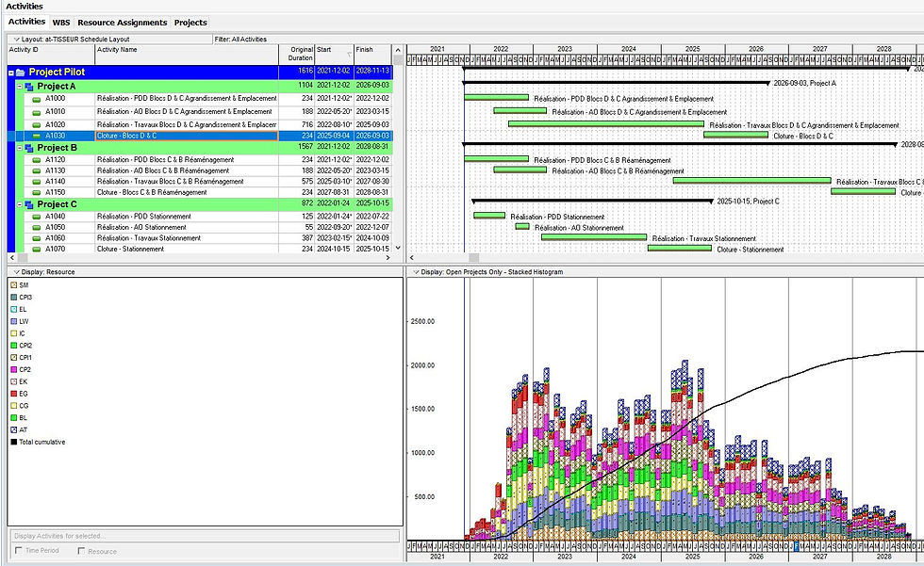Switch to the WBS tab

click(59, 22)
